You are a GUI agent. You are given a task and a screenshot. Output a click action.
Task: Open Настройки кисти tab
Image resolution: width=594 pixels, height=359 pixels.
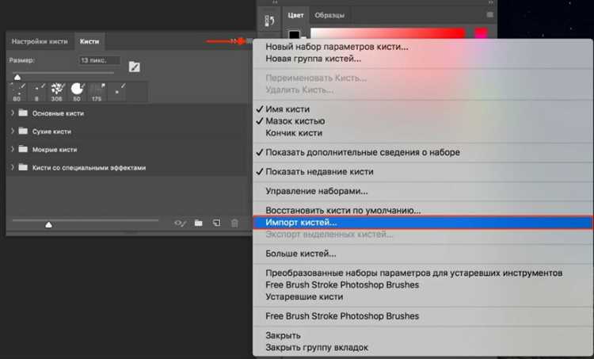point(40,41)
